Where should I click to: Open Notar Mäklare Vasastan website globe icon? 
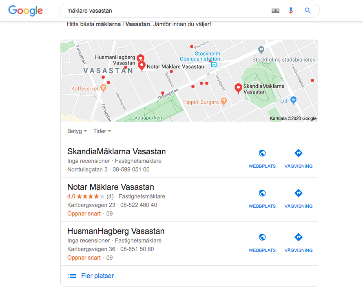tap(262, 193)
